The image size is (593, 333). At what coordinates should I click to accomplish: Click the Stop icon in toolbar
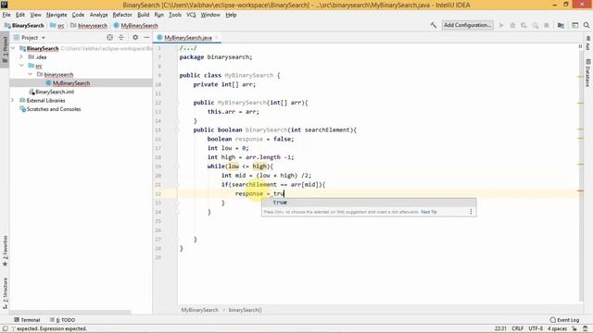click(x=547, y=25)
